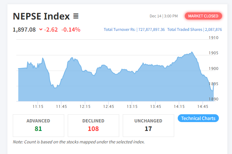
Task: Click the 1910 y-axis label
Action: click(x=214, y=37)
